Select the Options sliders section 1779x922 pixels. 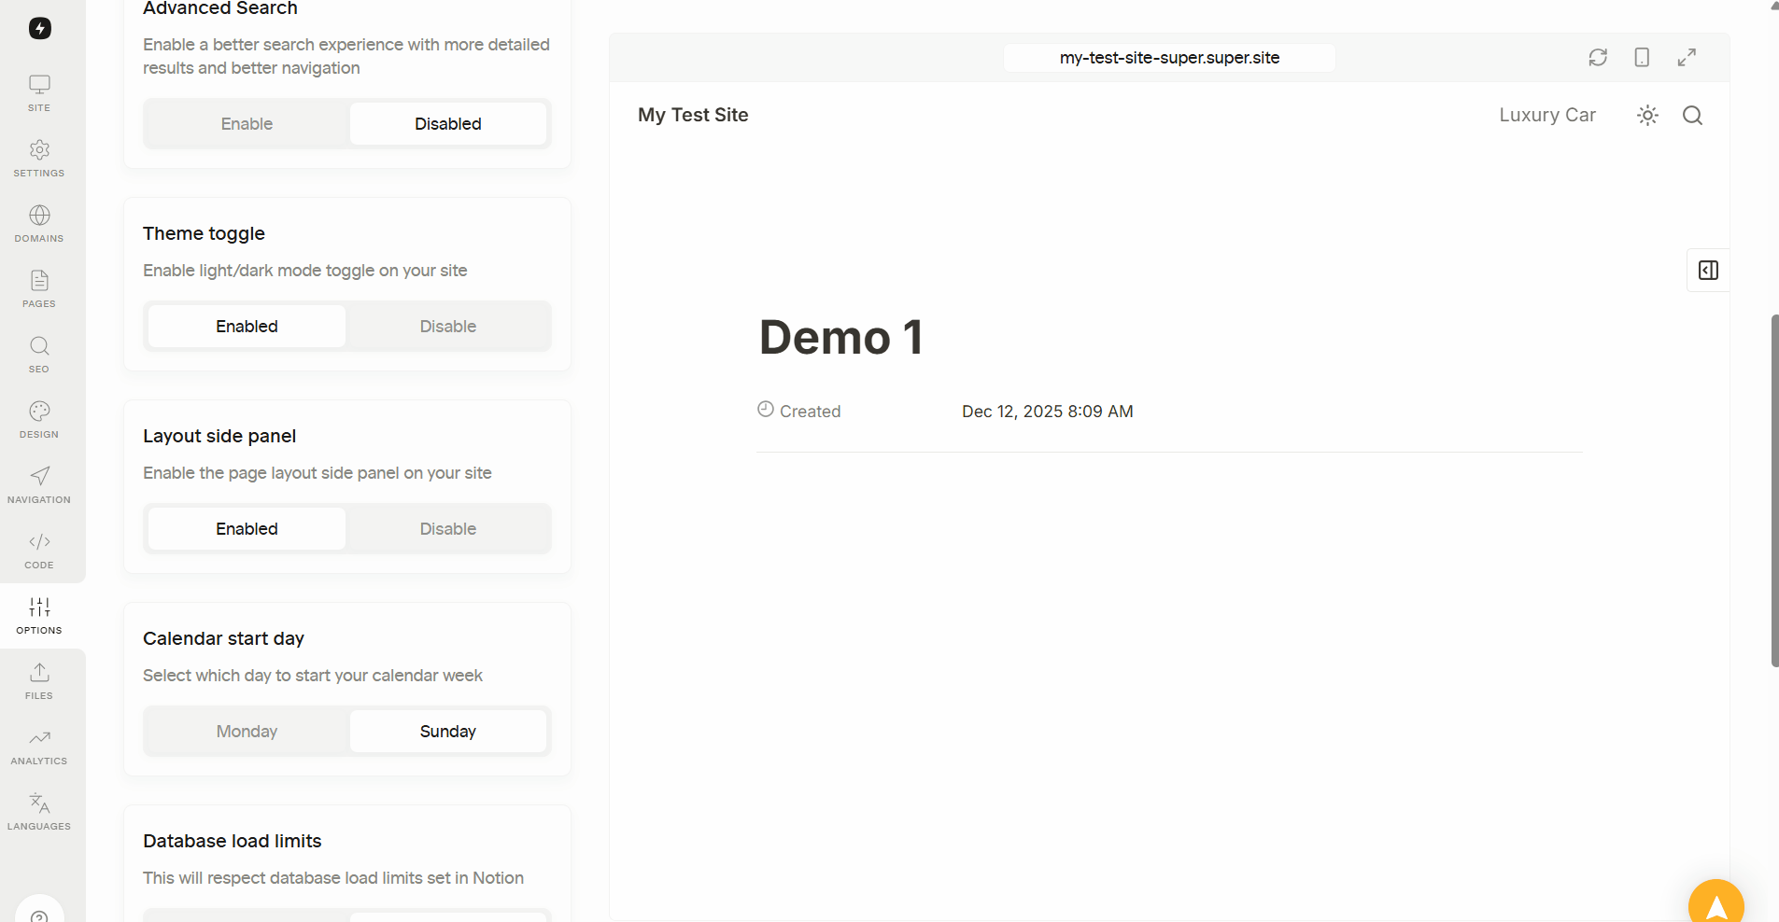pos(39,616)
